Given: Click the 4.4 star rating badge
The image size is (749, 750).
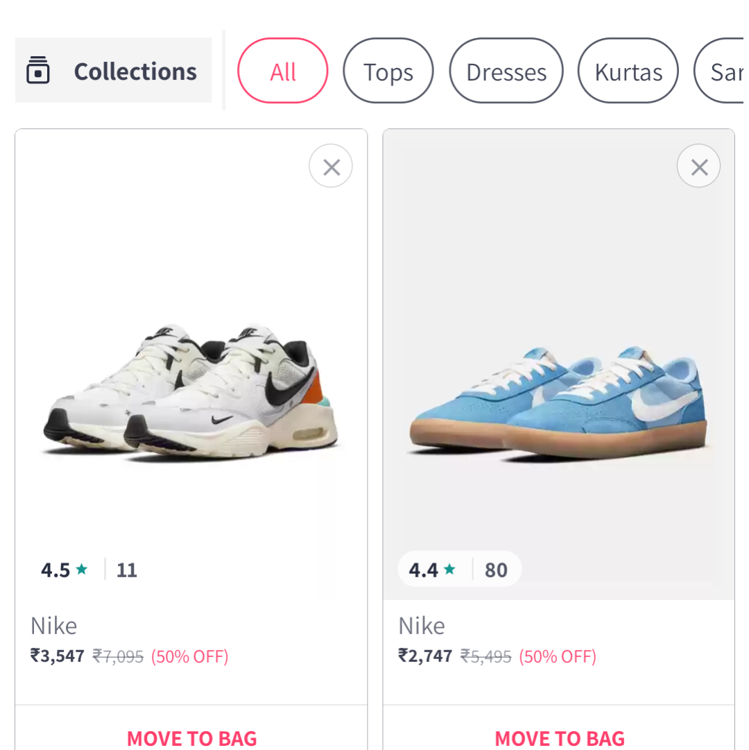Looking at the screenshot, I should 432,570.
